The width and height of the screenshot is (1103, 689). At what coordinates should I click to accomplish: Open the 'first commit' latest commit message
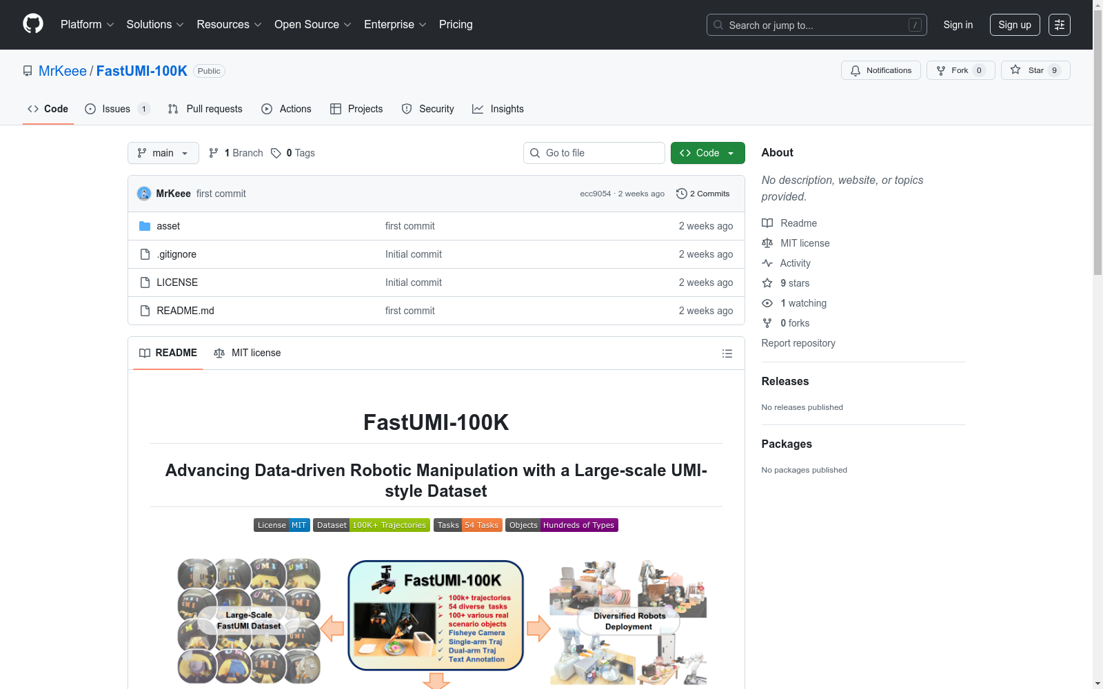[x=221, y=194]
